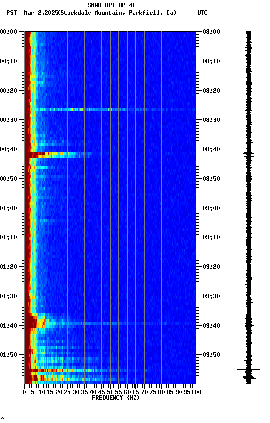Click the 08:30 UTC time label
270x423 pixels.
point(211,120)
